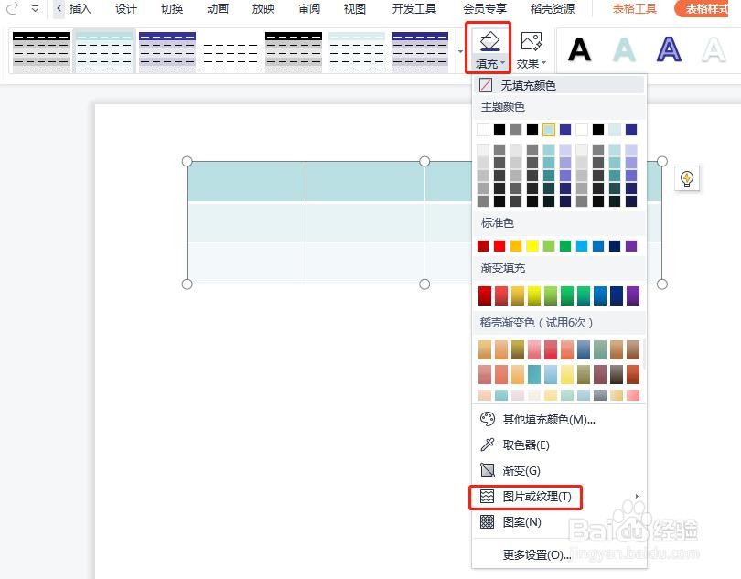741x579 pixels.
Task: Select the first black header table style
Action: [41, 51]
